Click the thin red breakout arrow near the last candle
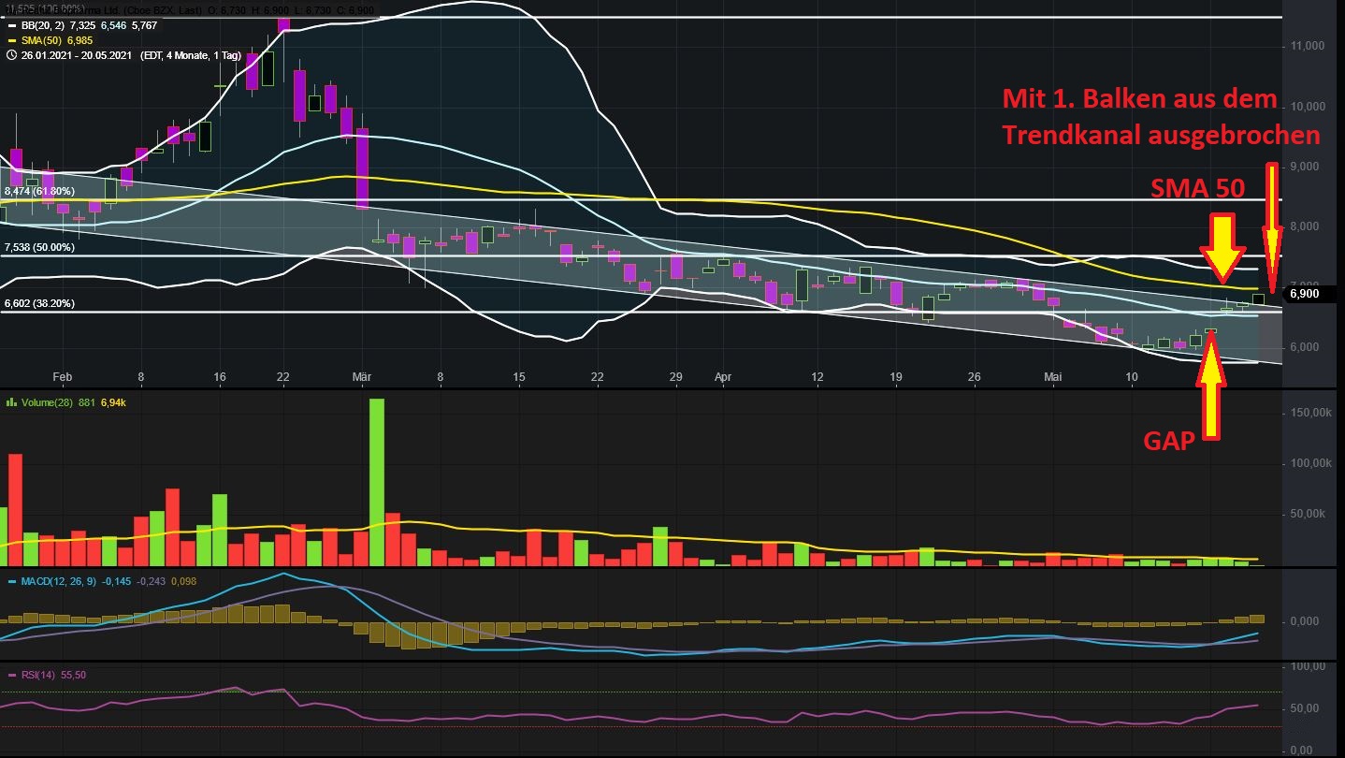 click(1270, 225)
